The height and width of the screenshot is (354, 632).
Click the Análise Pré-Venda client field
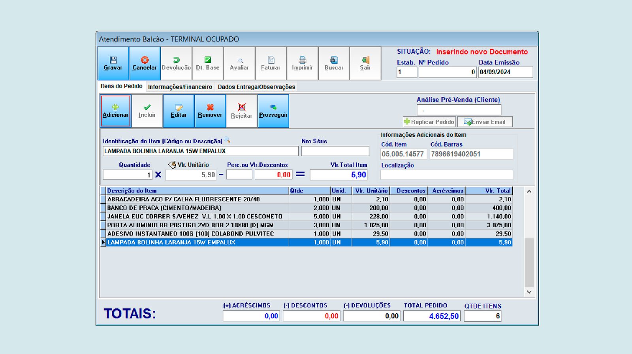point(459,110)
